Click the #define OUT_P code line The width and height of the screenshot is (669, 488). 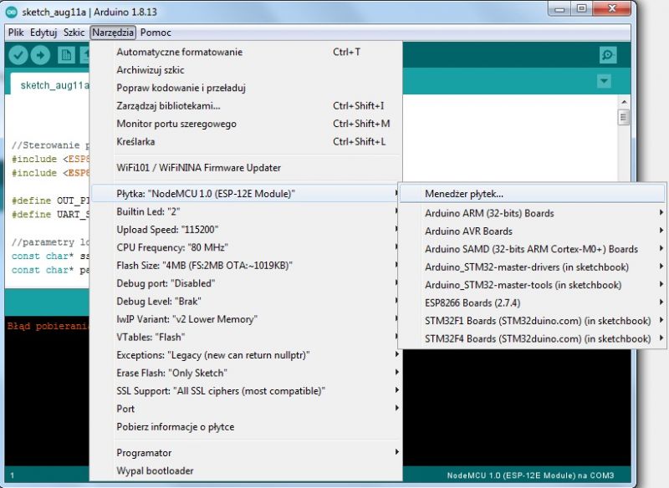(x=50, y=201)
